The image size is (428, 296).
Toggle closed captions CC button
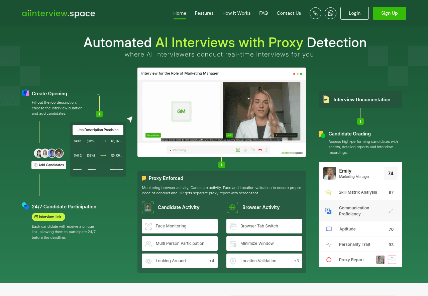pyautogui.click(x=238, y=150)
